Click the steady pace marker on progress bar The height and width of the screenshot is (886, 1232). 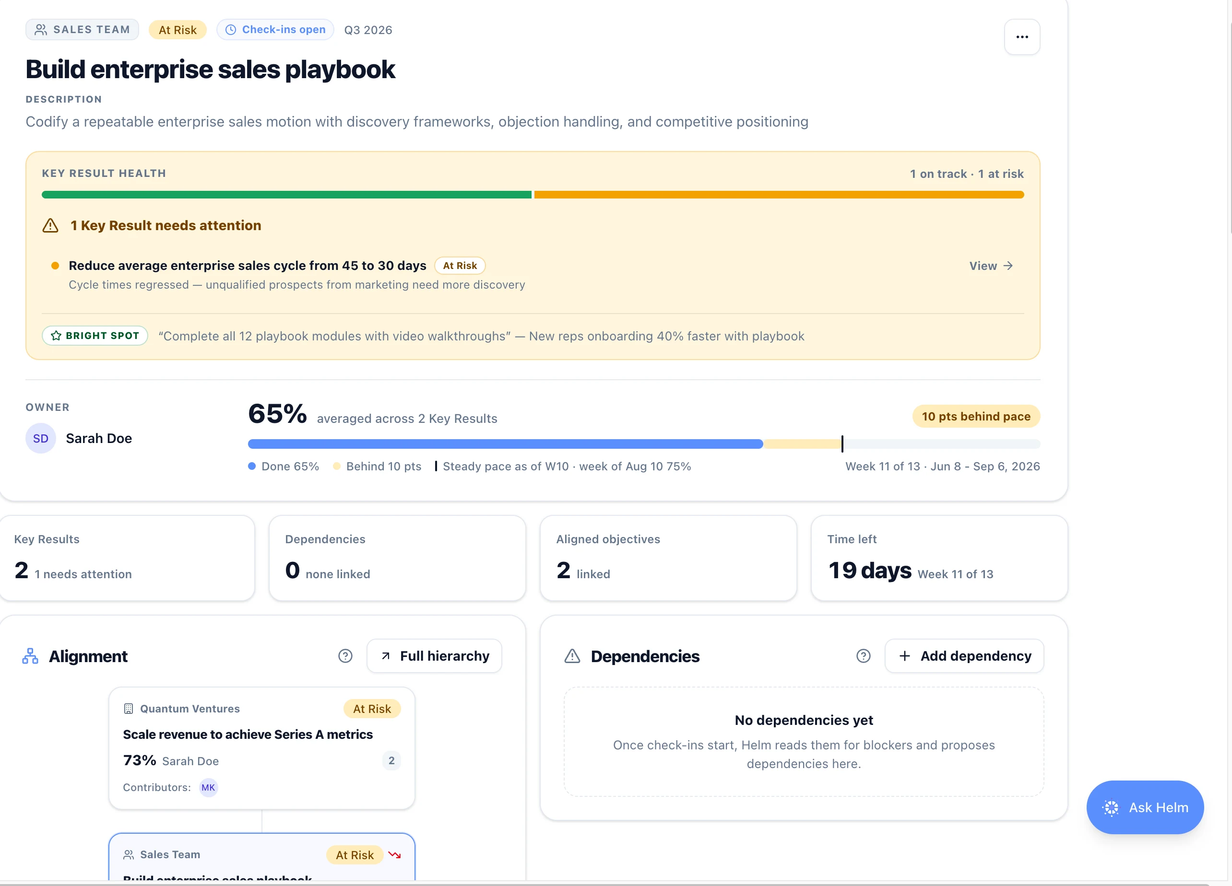click(x=842, y=444)
